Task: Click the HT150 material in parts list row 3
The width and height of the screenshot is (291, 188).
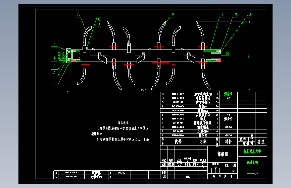Action: pyautogui.click(x=228, y=127)
